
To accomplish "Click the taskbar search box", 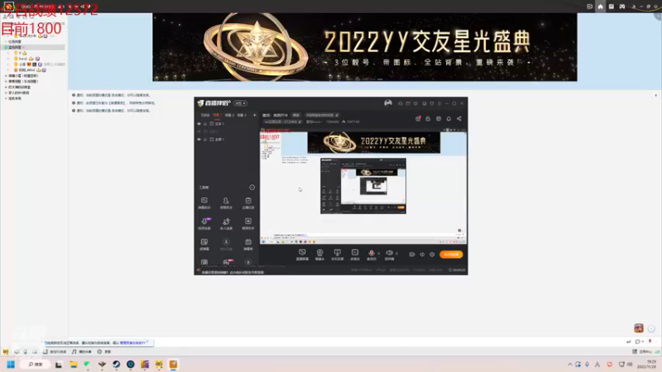I will [x=36, y=365].
